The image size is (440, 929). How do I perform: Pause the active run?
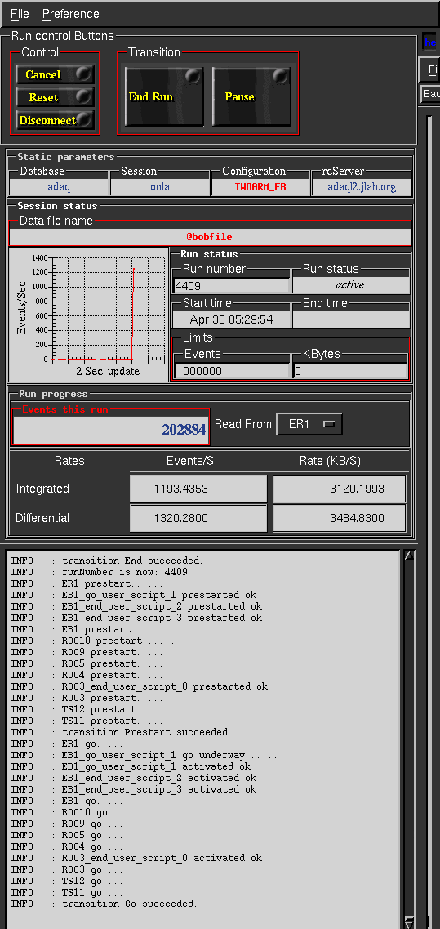(251, 96)
